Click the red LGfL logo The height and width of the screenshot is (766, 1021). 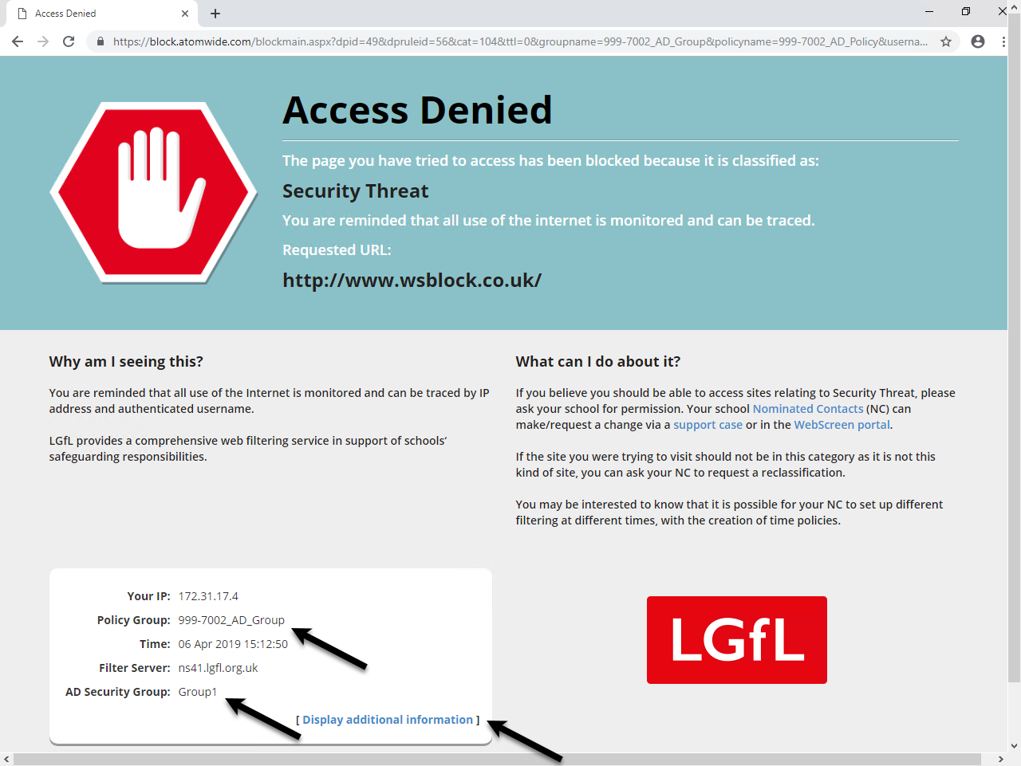737,640
